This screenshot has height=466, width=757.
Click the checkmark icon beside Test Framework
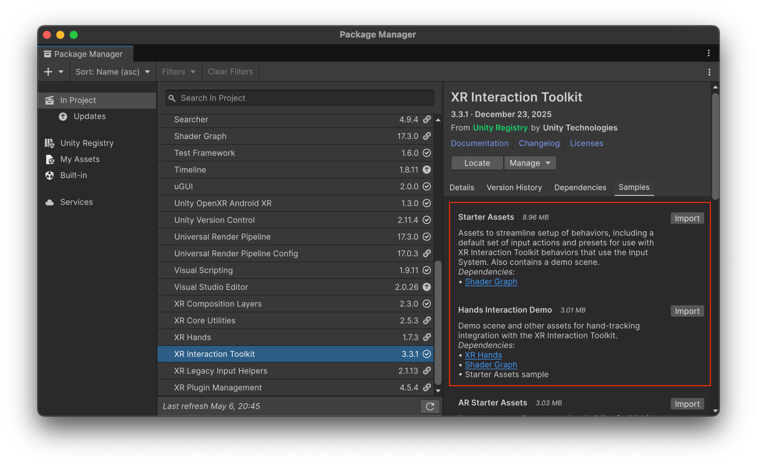427,153
